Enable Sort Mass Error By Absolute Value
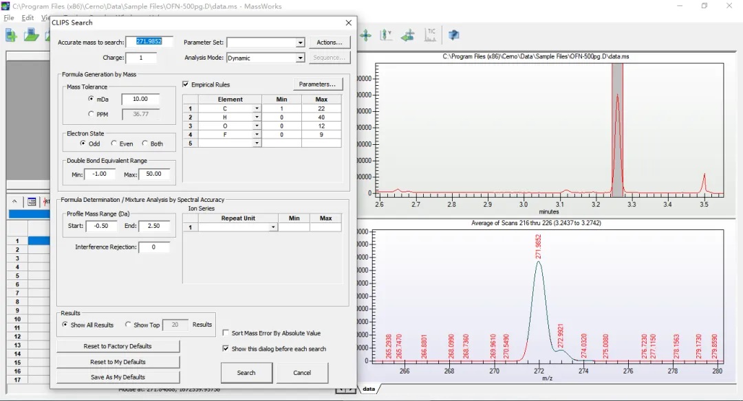This screenshot has height=401, width=743. (226, 333)
